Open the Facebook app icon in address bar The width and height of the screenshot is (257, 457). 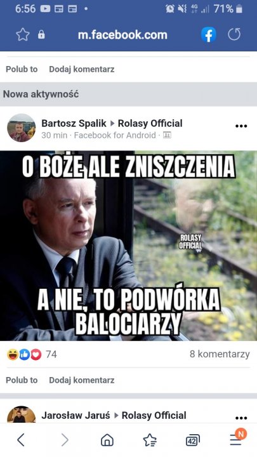209,35
